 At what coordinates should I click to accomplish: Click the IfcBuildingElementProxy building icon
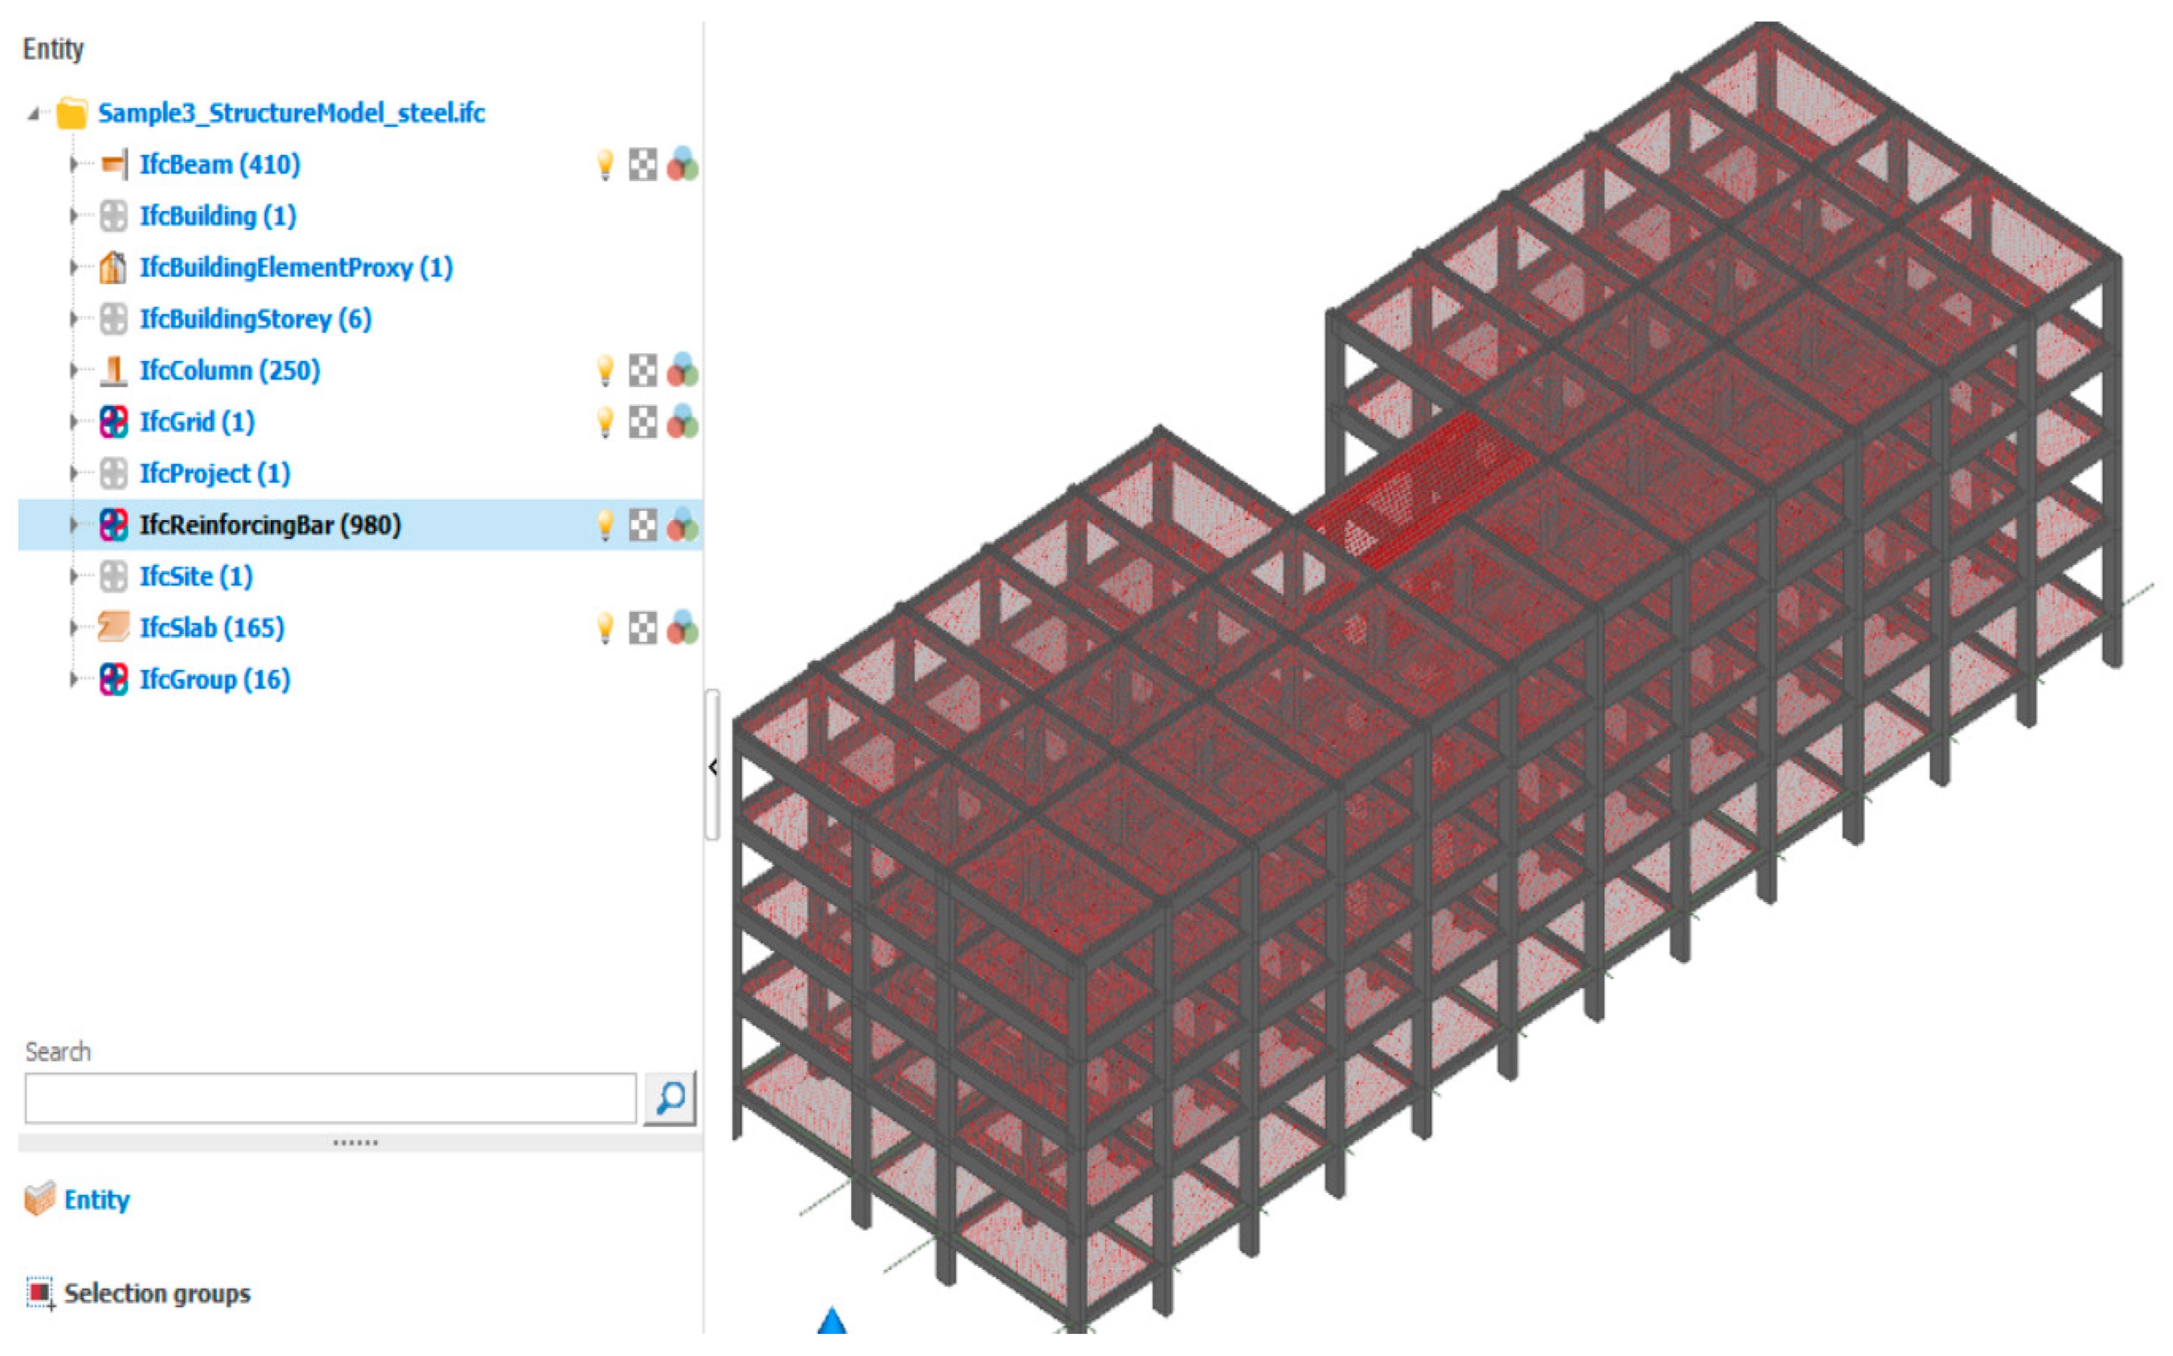[113, 267]
